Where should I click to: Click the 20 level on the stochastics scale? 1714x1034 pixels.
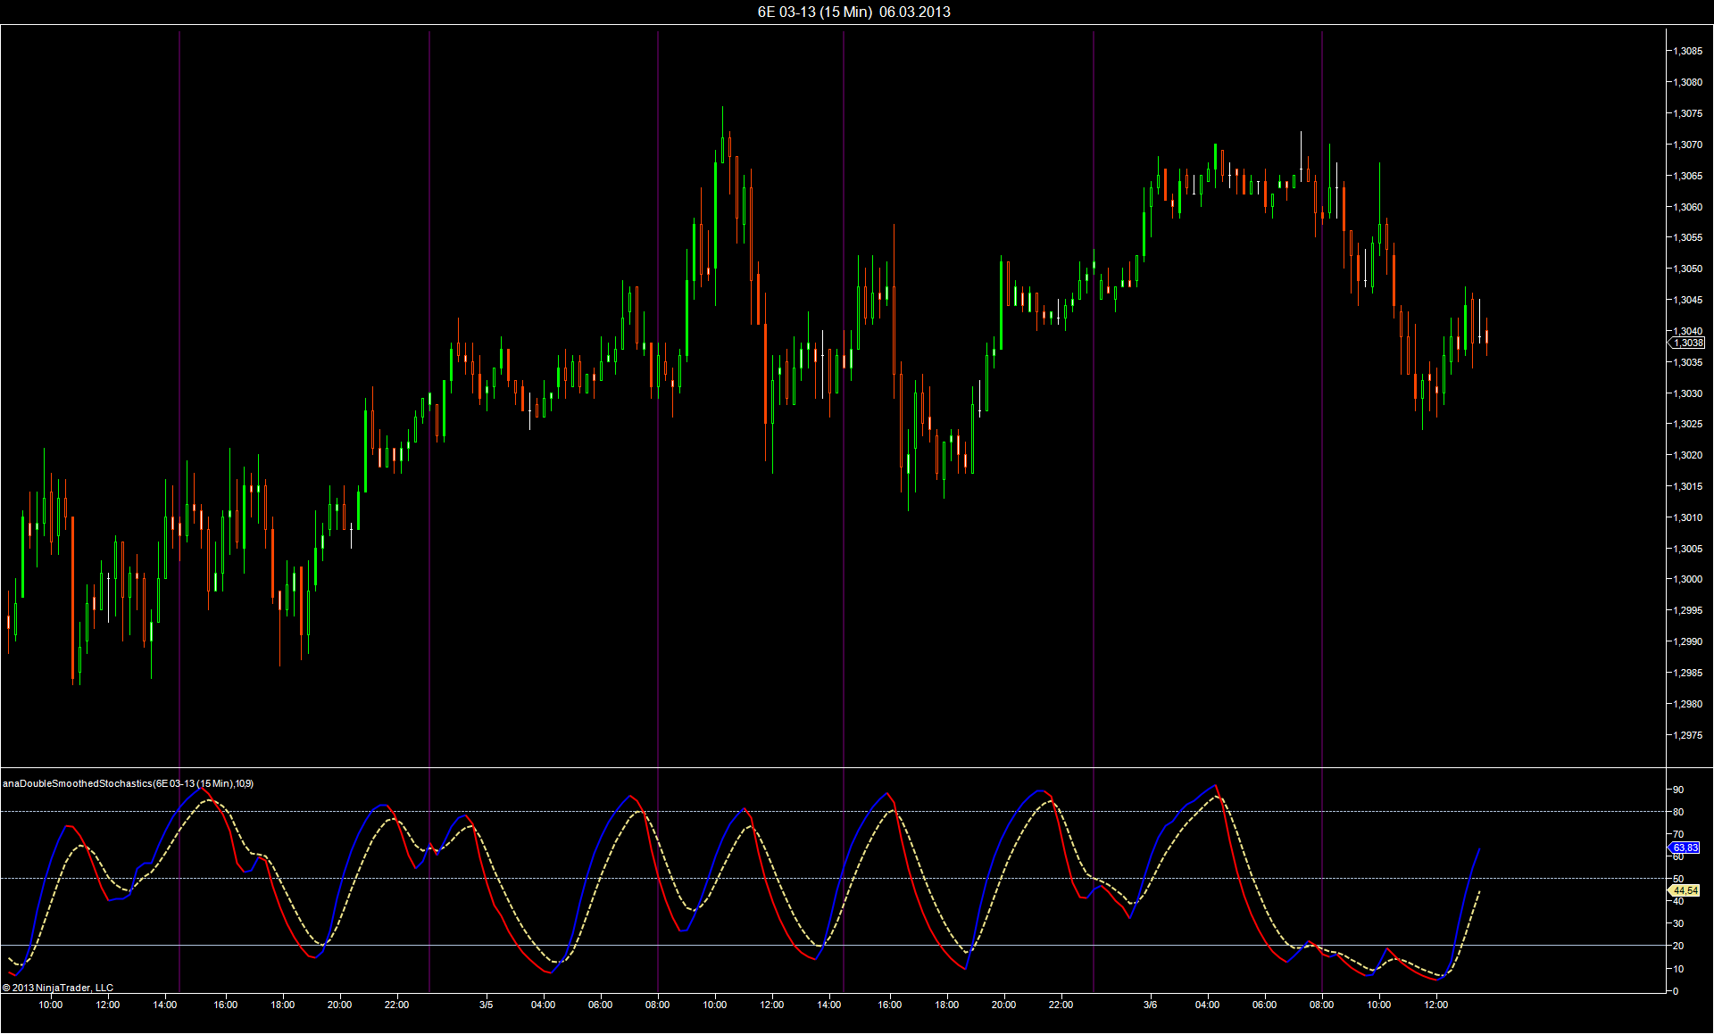point(1678,946)
